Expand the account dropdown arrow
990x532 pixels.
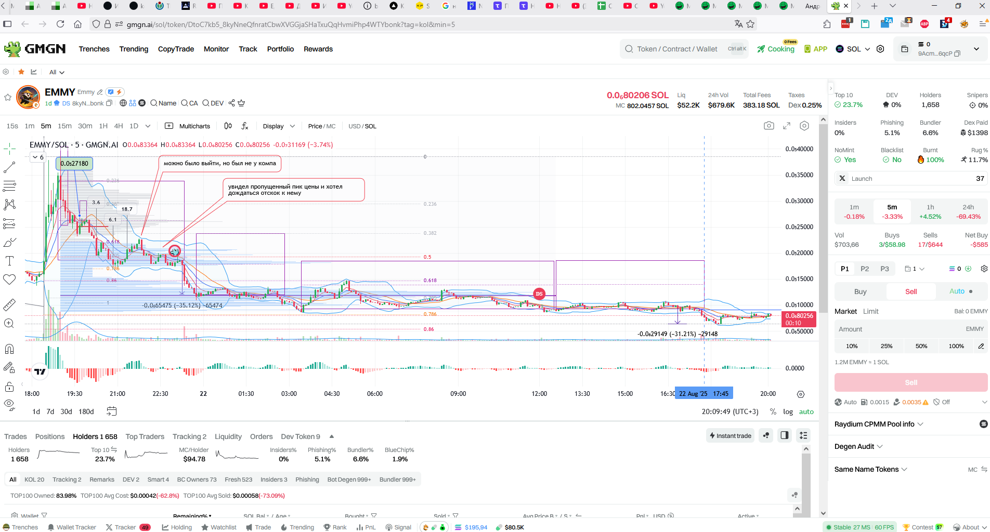point(976,49)
